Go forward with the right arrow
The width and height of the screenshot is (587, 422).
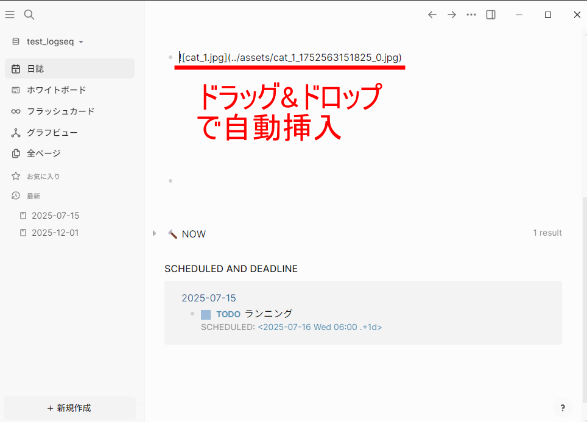pyautogui.click(x=452, y=15)
